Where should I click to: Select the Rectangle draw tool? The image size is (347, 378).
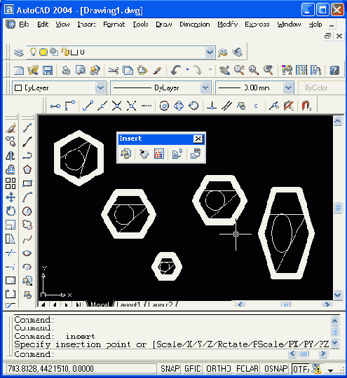click(x=27, y=183)
